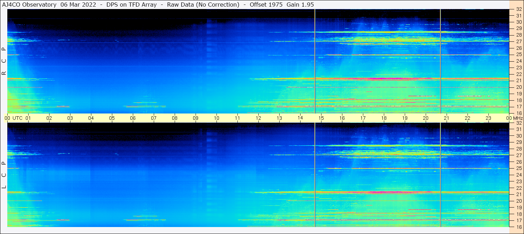Click the 06 UTC hour marker
Screen dimensions: 524x234
(x=133, y=118)
